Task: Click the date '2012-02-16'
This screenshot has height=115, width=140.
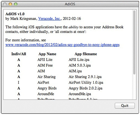Action: pos(72,18)
